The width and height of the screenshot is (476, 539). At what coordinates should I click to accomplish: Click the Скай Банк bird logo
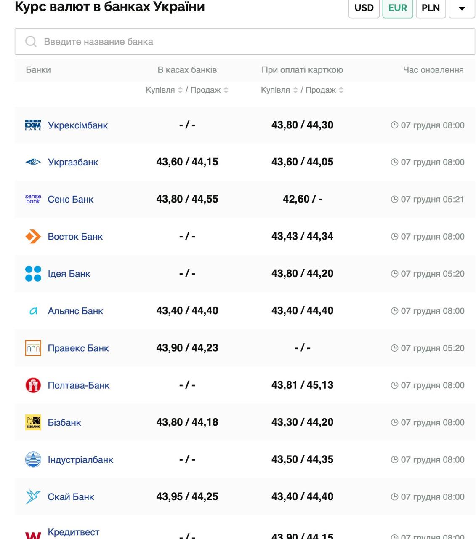33,497
